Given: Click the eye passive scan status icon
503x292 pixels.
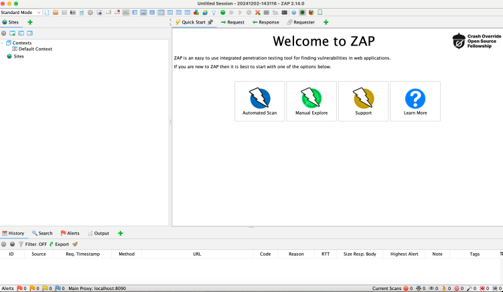Looking at the screenshot, I should click(431, 289).
